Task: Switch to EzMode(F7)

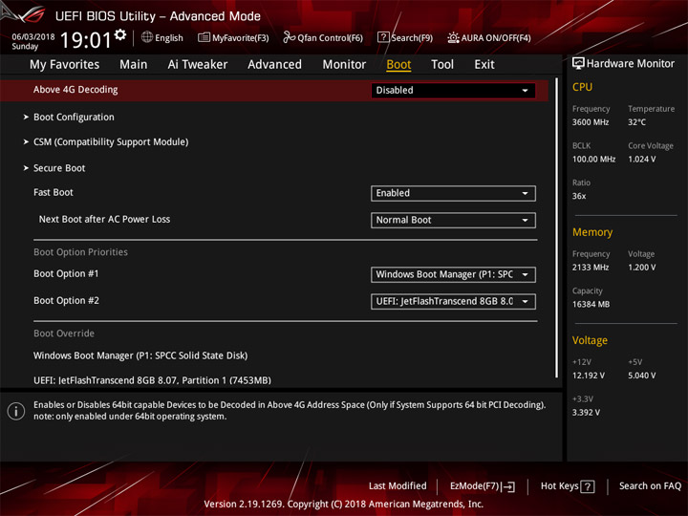Action: click(x=483, y=486)
